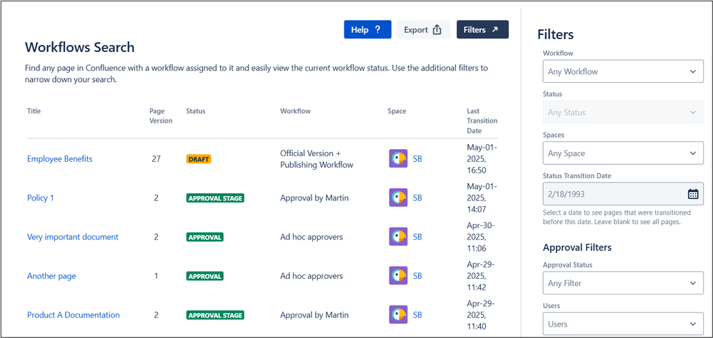713x338 pixels.
Task: Click APPROVAL STAGE badge in Policy 1 row
Action: [x=215, y=198]
